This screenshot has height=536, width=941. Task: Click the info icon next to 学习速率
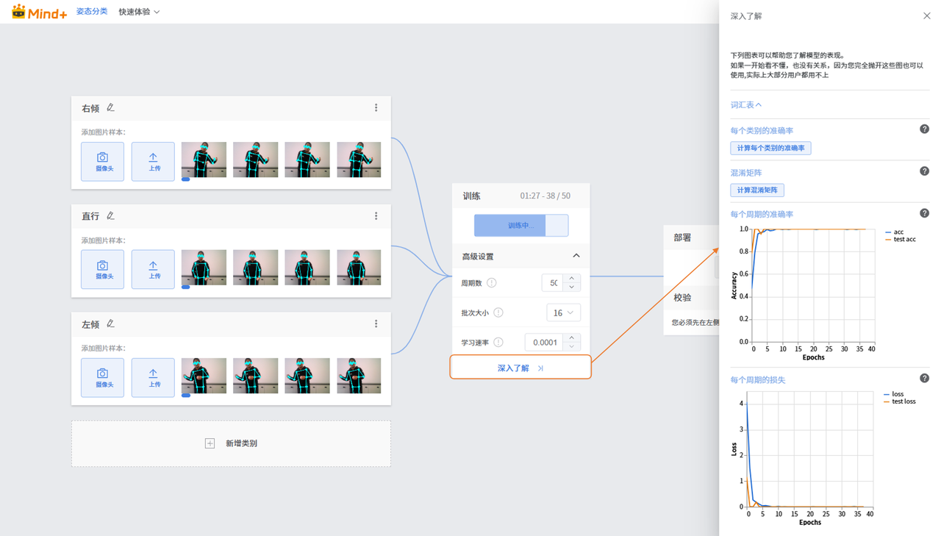tap(498, 343)
